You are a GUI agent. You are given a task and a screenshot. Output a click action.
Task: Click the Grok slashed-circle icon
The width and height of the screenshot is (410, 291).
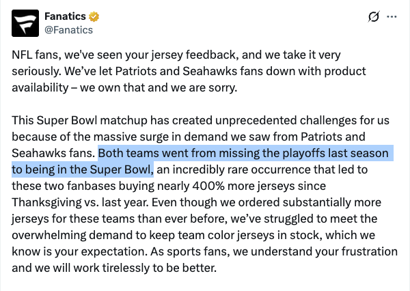point(373,17)
